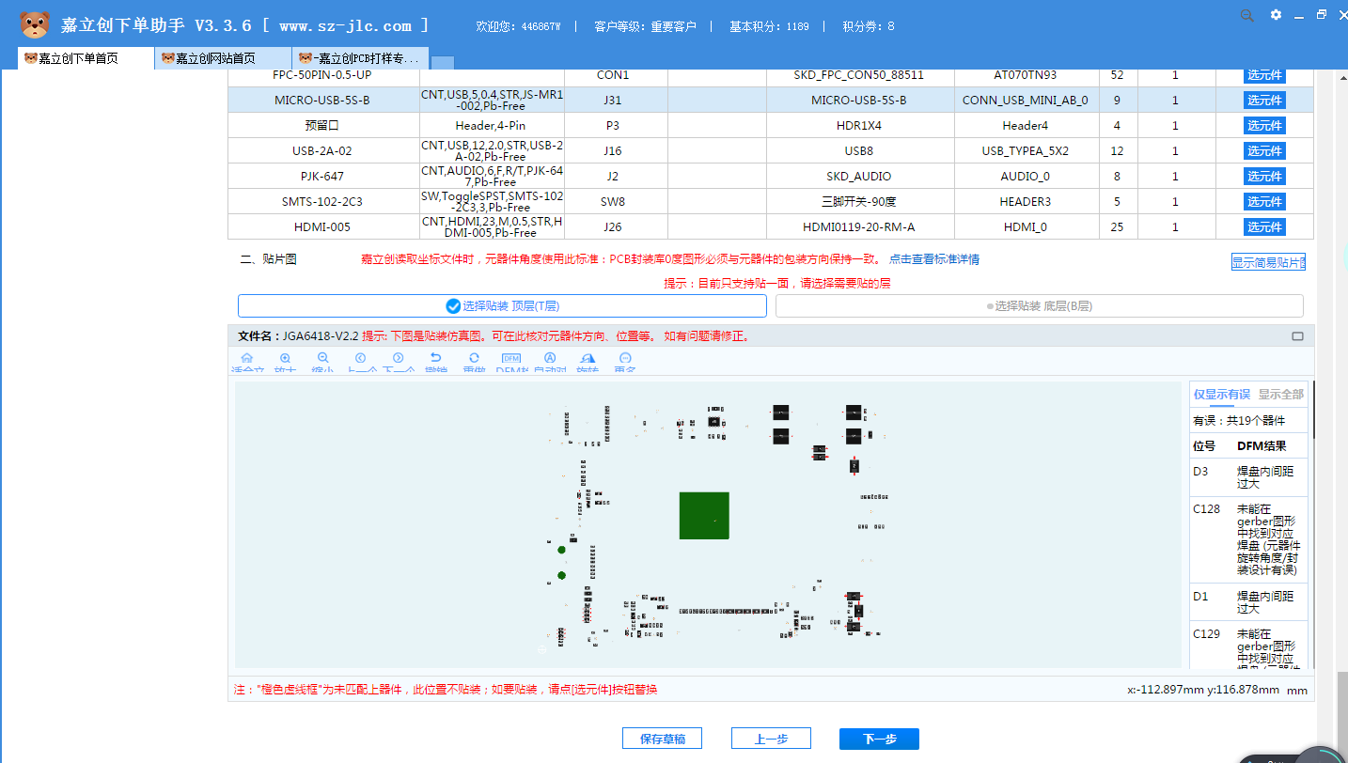
Task: Go to previous component with left arrow icon
Action: (360, 359)
